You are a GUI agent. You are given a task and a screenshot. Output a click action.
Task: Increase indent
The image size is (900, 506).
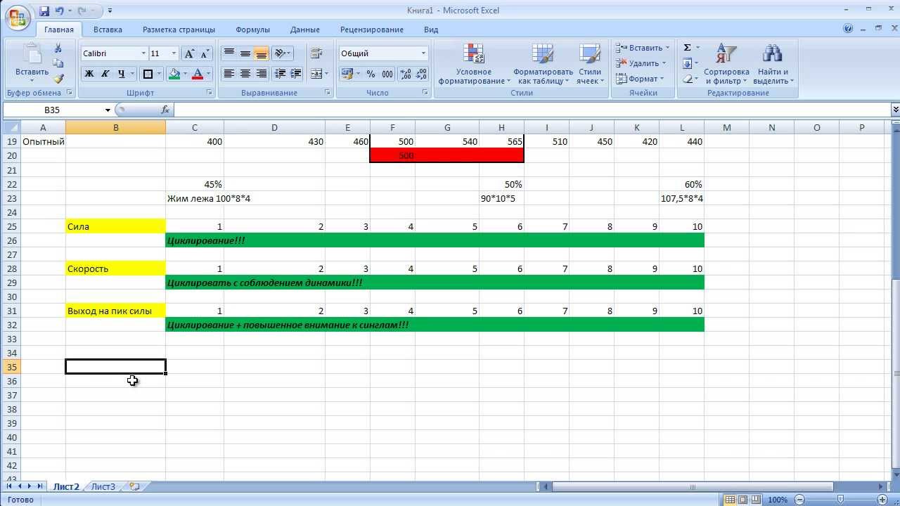(296, 74)
